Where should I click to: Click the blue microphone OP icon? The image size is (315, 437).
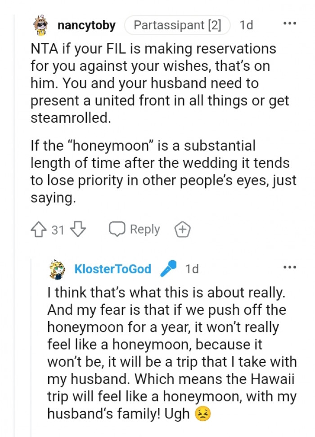(x=169, y=269)
